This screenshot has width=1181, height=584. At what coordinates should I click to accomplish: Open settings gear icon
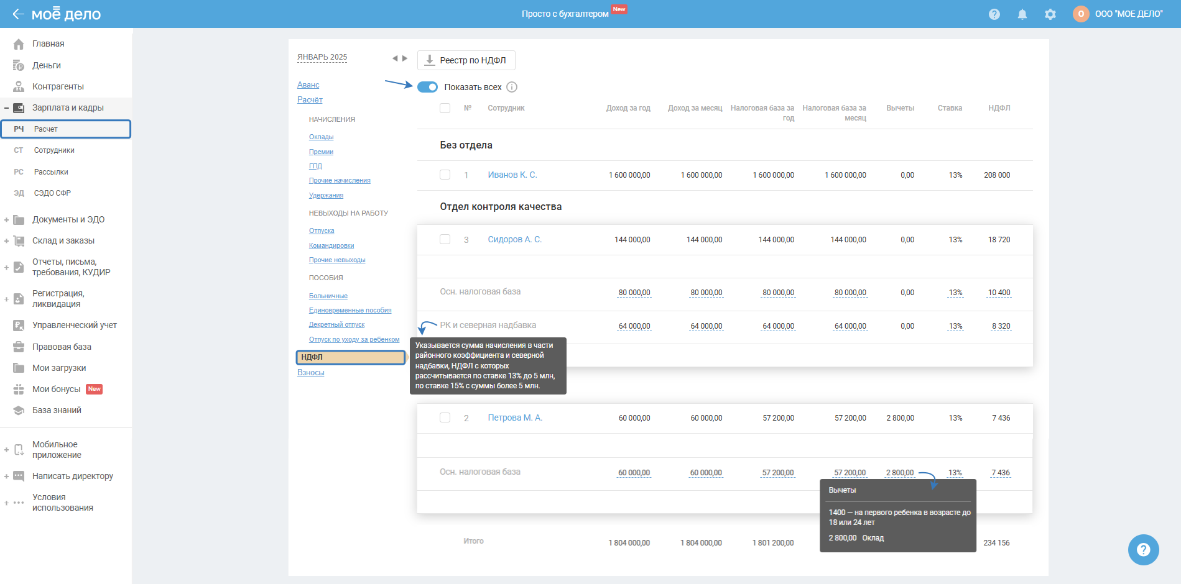pyautogui.click(x=1050, y=14)
